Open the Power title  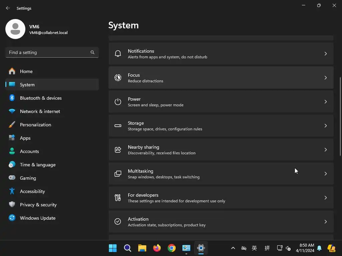click(x=134, y=99)
